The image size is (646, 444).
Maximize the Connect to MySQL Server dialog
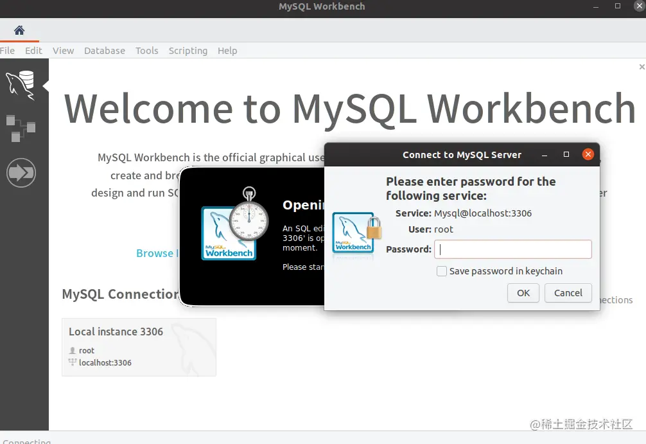[566, 154]
